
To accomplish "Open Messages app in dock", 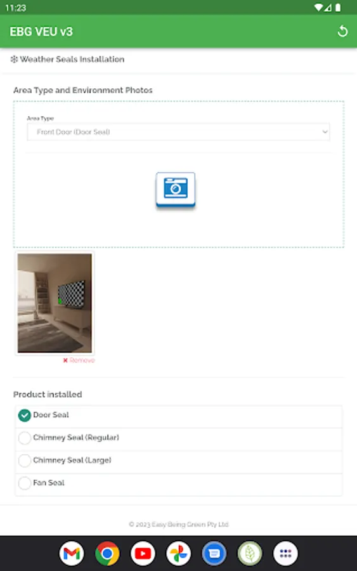I will [x=214, y=553].
